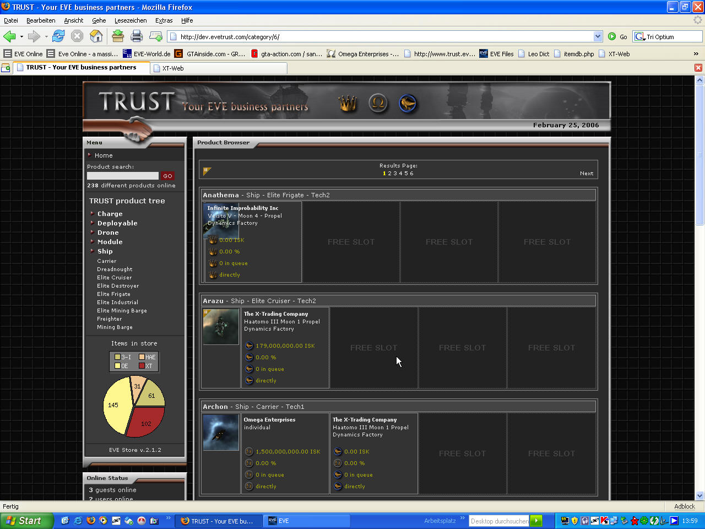Screen dimensions: 705x529
Task: Open Infinite Improbability Inc seller link
Action: tap(243, 208)
